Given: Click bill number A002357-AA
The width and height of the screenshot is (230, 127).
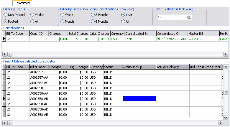Looking at the screenshot, I should pyautogui.click(x=39, y=77).
